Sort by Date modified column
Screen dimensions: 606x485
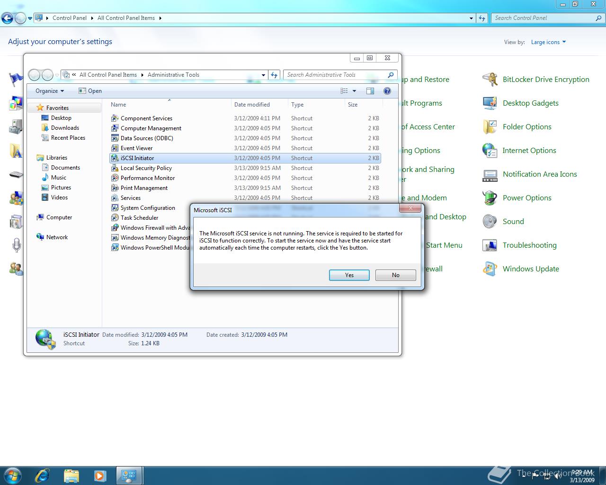point(259,105)
